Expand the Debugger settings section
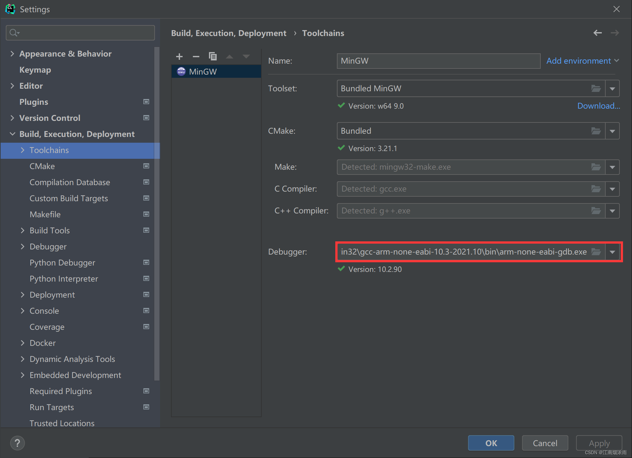Image resolution: width=632 pixels, height=458 pixels. pos(22,247)
